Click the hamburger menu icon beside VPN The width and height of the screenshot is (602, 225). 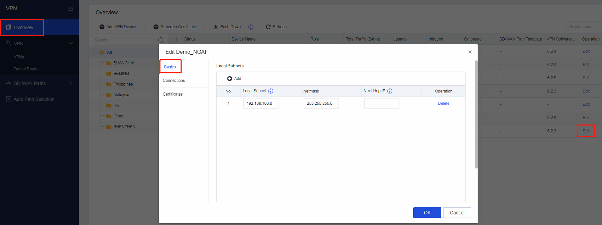71,8
